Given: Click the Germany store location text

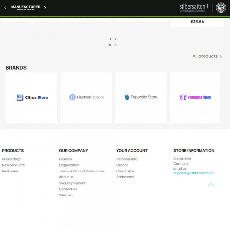Looking at the screenshot, I should point(181,164).
